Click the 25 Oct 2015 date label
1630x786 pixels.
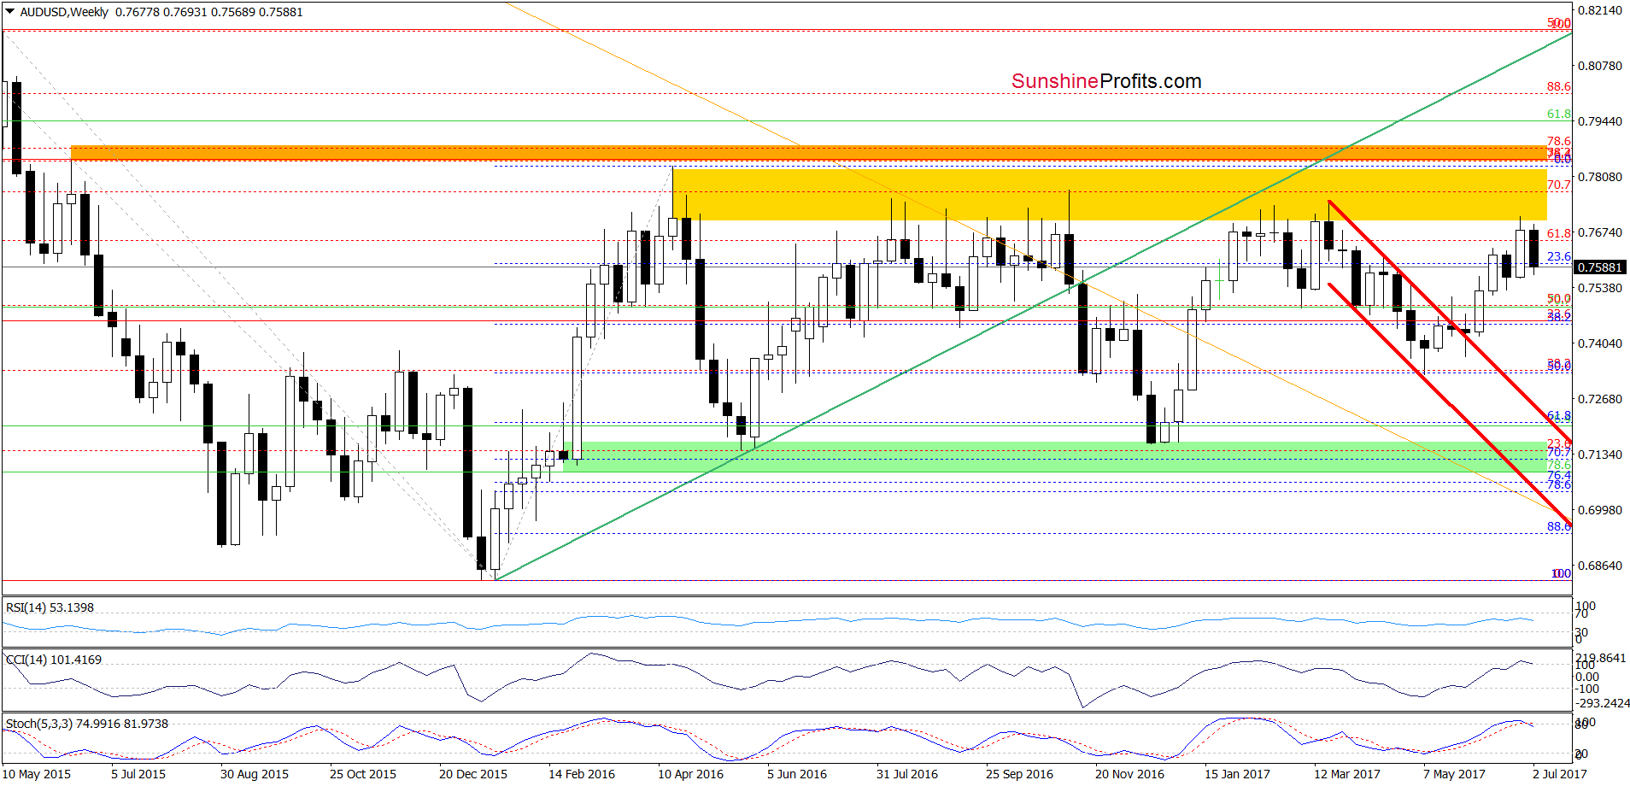click(x=363, y=774)
